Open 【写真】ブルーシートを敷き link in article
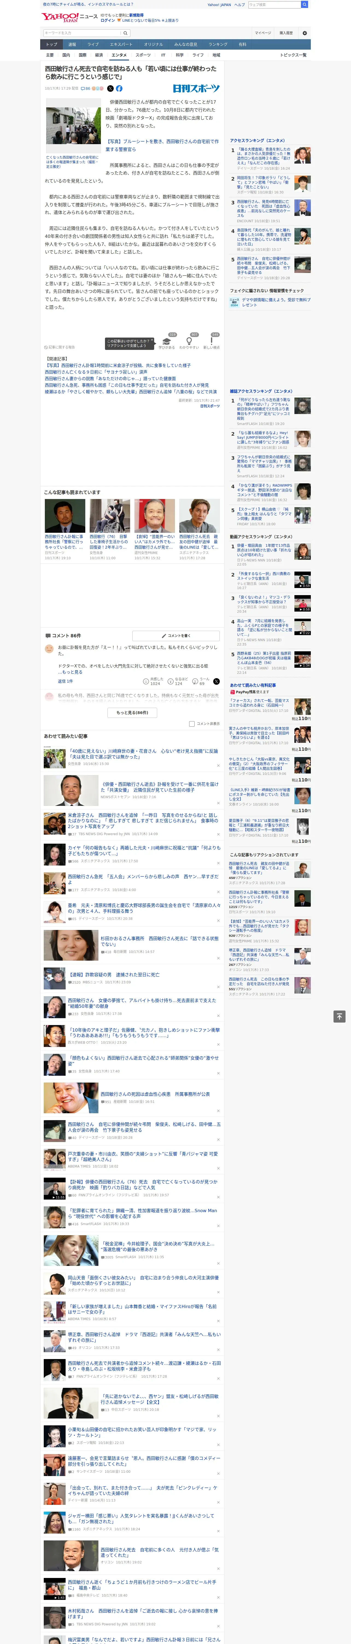Screen dimensions: 351x1644 tap(162, 145)
